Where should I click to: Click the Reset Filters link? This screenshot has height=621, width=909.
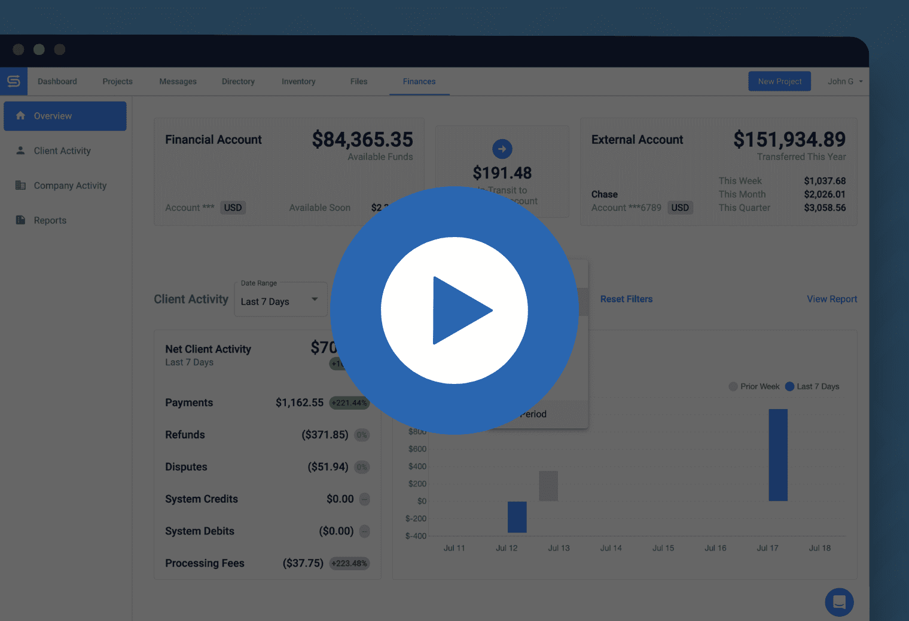click(626, 299)
